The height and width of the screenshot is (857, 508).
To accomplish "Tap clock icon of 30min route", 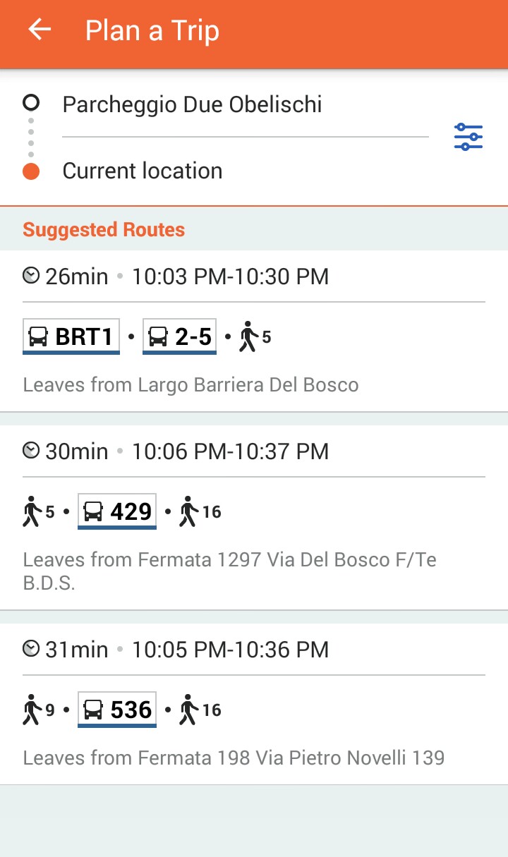I will tap(31, 451).
